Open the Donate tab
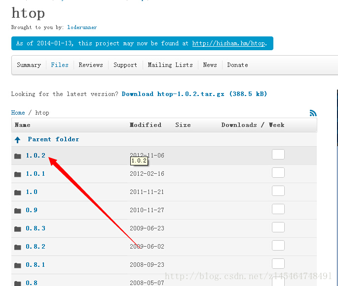This screenshot has height=286, width=338. [237, 65]
